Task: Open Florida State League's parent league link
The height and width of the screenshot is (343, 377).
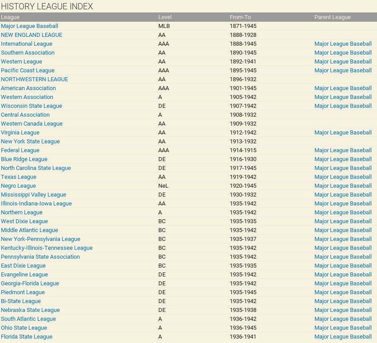Action: coord(343,338)
